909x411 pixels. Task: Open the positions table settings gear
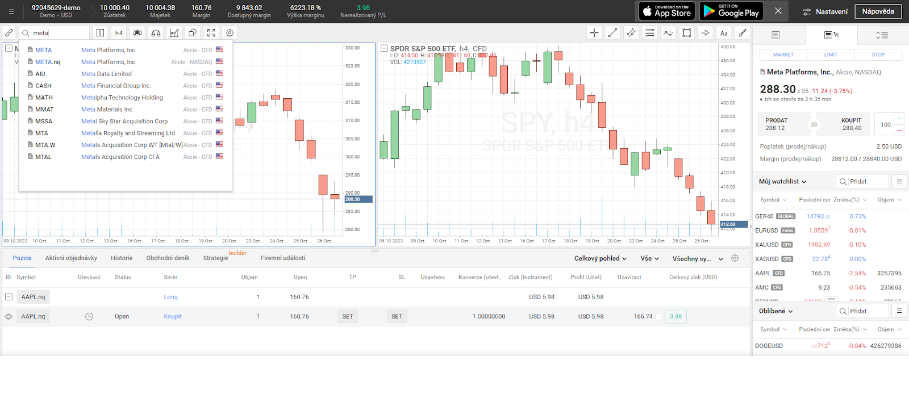point(735,258)
